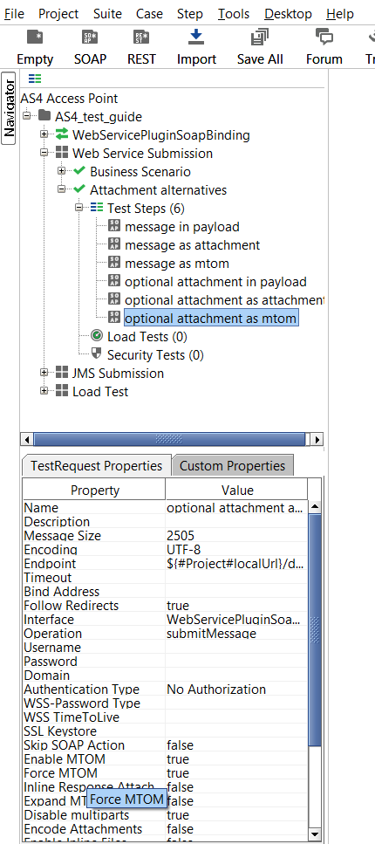This screenshot has width=375, height=844.
Task: Expand the WebServicePluginSoapBinding interface
Action: tap(44, 134)
